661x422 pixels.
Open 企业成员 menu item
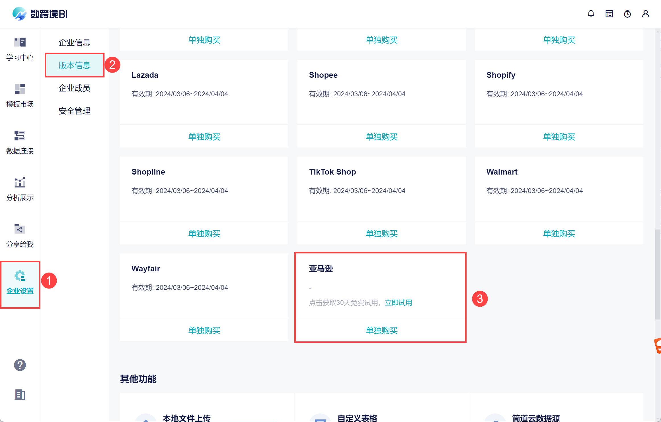[x=74, y=88]
